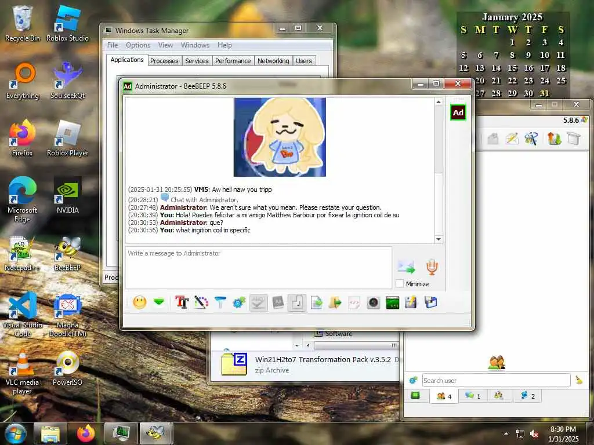
Task: Open the avatar image in the chat history
Action: click(x=280, y=137)
